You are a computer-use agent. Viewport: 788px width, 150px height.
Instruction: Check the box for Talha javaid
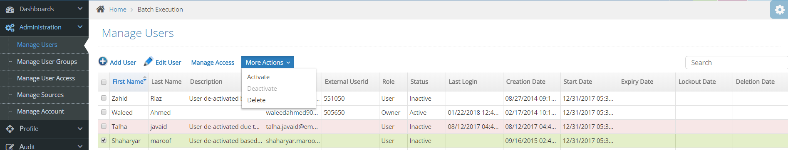click(104, 126)
